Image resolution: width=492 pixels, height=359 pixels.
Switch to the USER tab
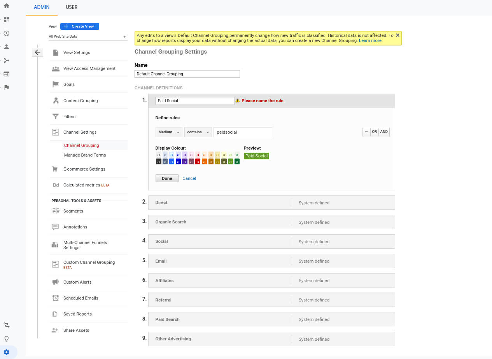[x=72, y=7]
